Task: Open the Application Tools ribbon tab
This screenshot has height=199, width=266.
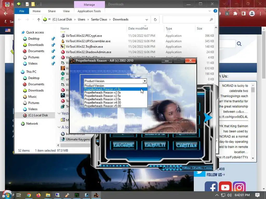Action: (89, 11)
